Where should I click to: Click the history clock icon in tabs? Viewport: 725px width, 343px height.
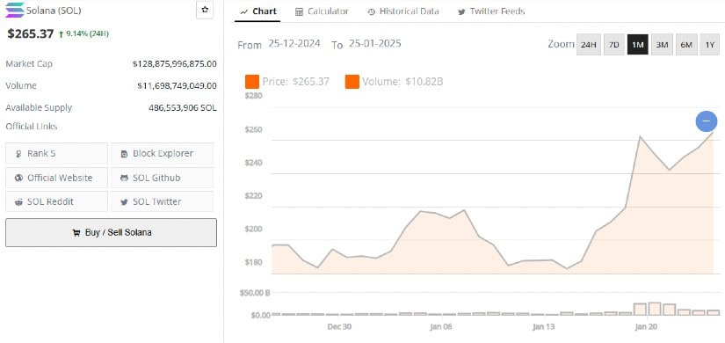pos(371,12)
